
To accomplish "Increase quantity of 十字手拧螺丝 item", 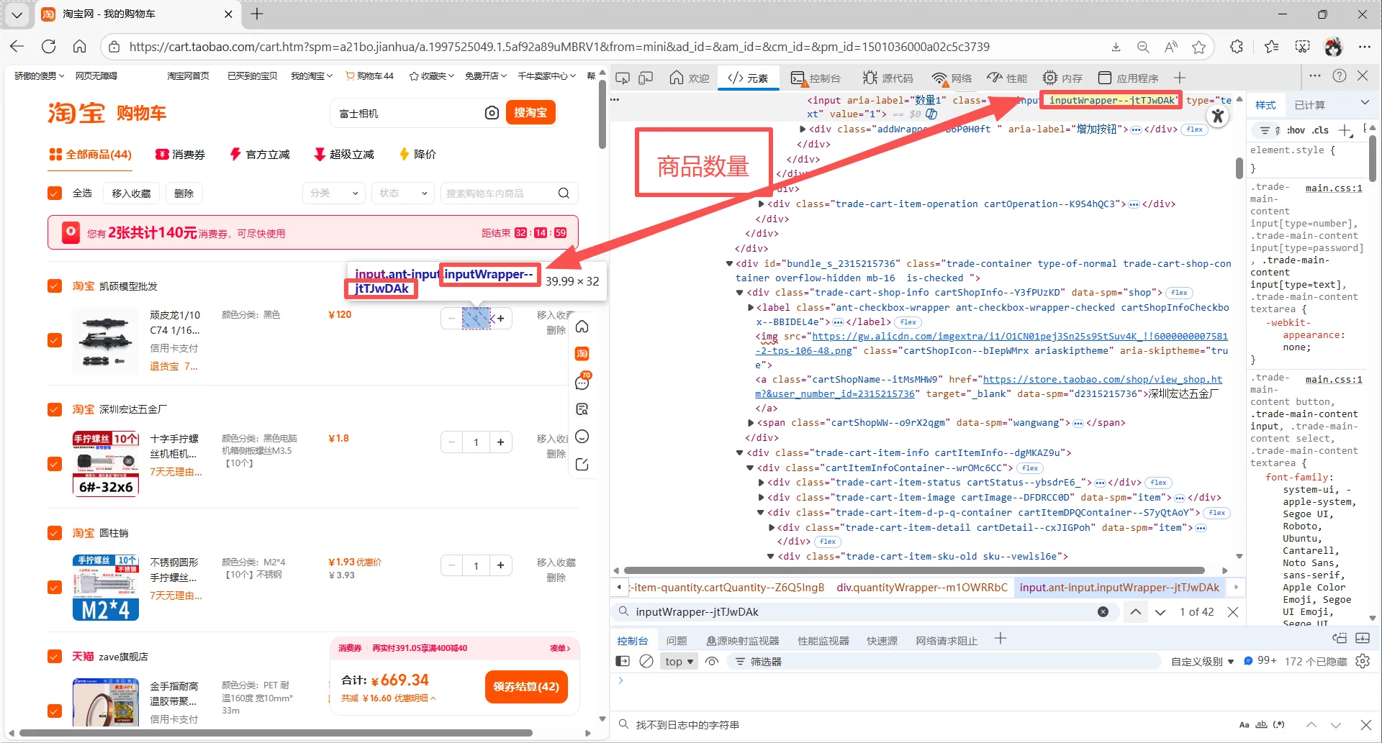I will [x=501, y=442].
